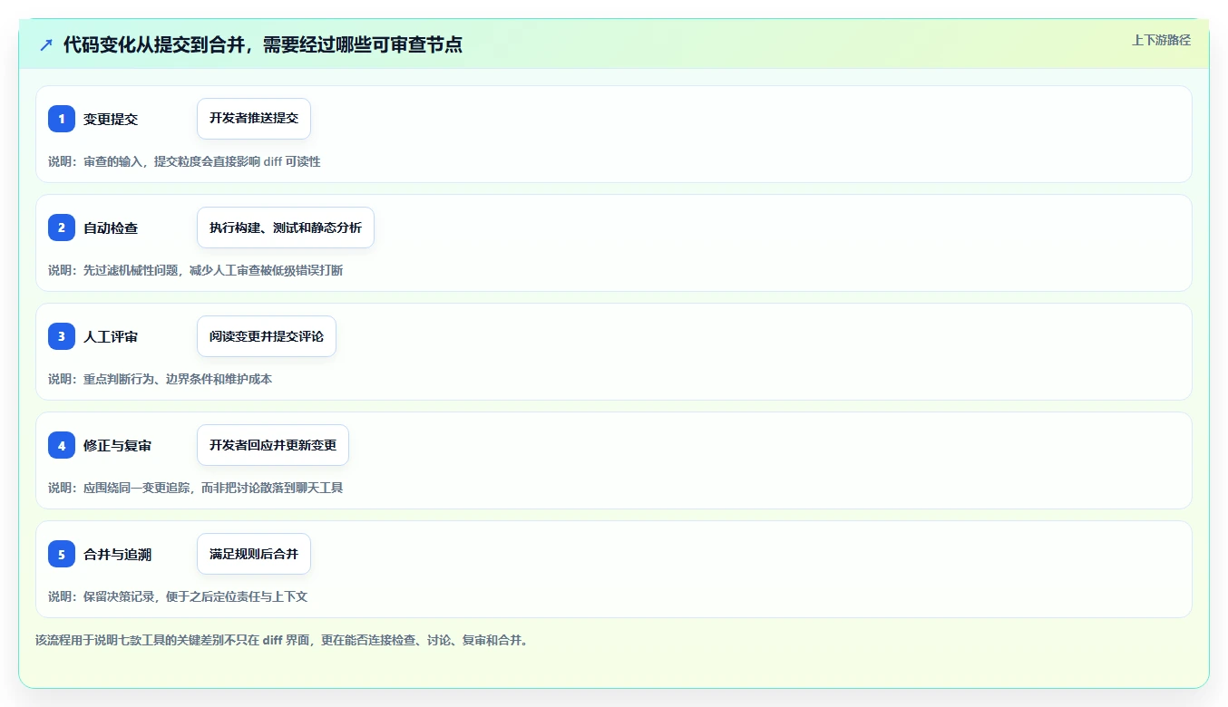Screen dimensions: 1228x707
Task: Click the 变更提交 step title
Action: tap(111, 119)
